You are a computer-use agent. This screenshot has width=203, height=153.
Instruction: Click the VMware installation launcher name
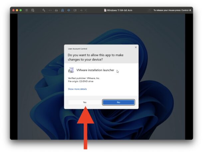point(95,70)
